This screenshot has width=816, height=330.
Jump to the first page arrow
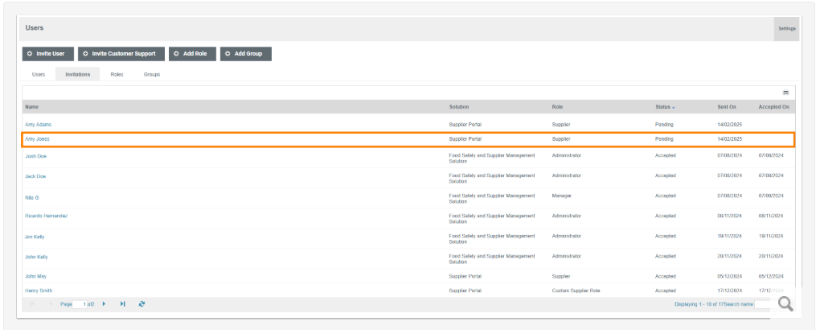(32, 304)
